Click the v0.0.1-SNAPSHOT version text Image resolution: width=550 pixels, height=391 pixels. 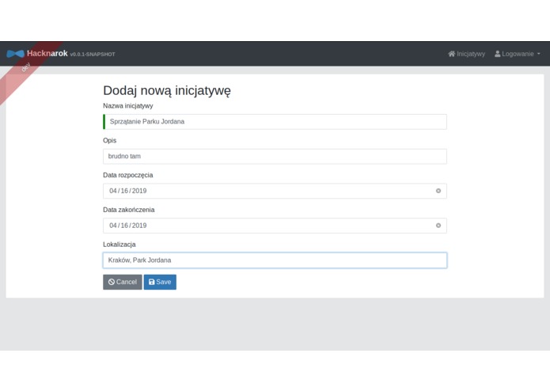tap(93, 55)
